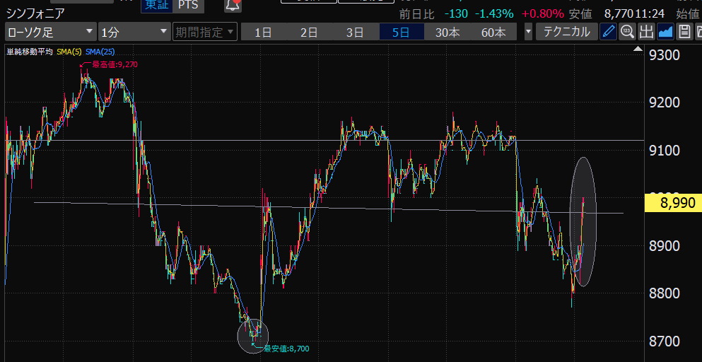This screenshot has height=362, width=702.
Task: Open the ローソク足 chart type dropdown
Action: click(50, 32)
